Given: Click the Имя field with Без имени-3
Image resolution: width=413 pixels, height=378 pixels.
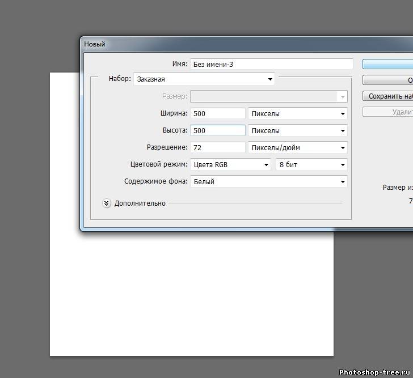Looking at the screenshot, I should (271, 65).
